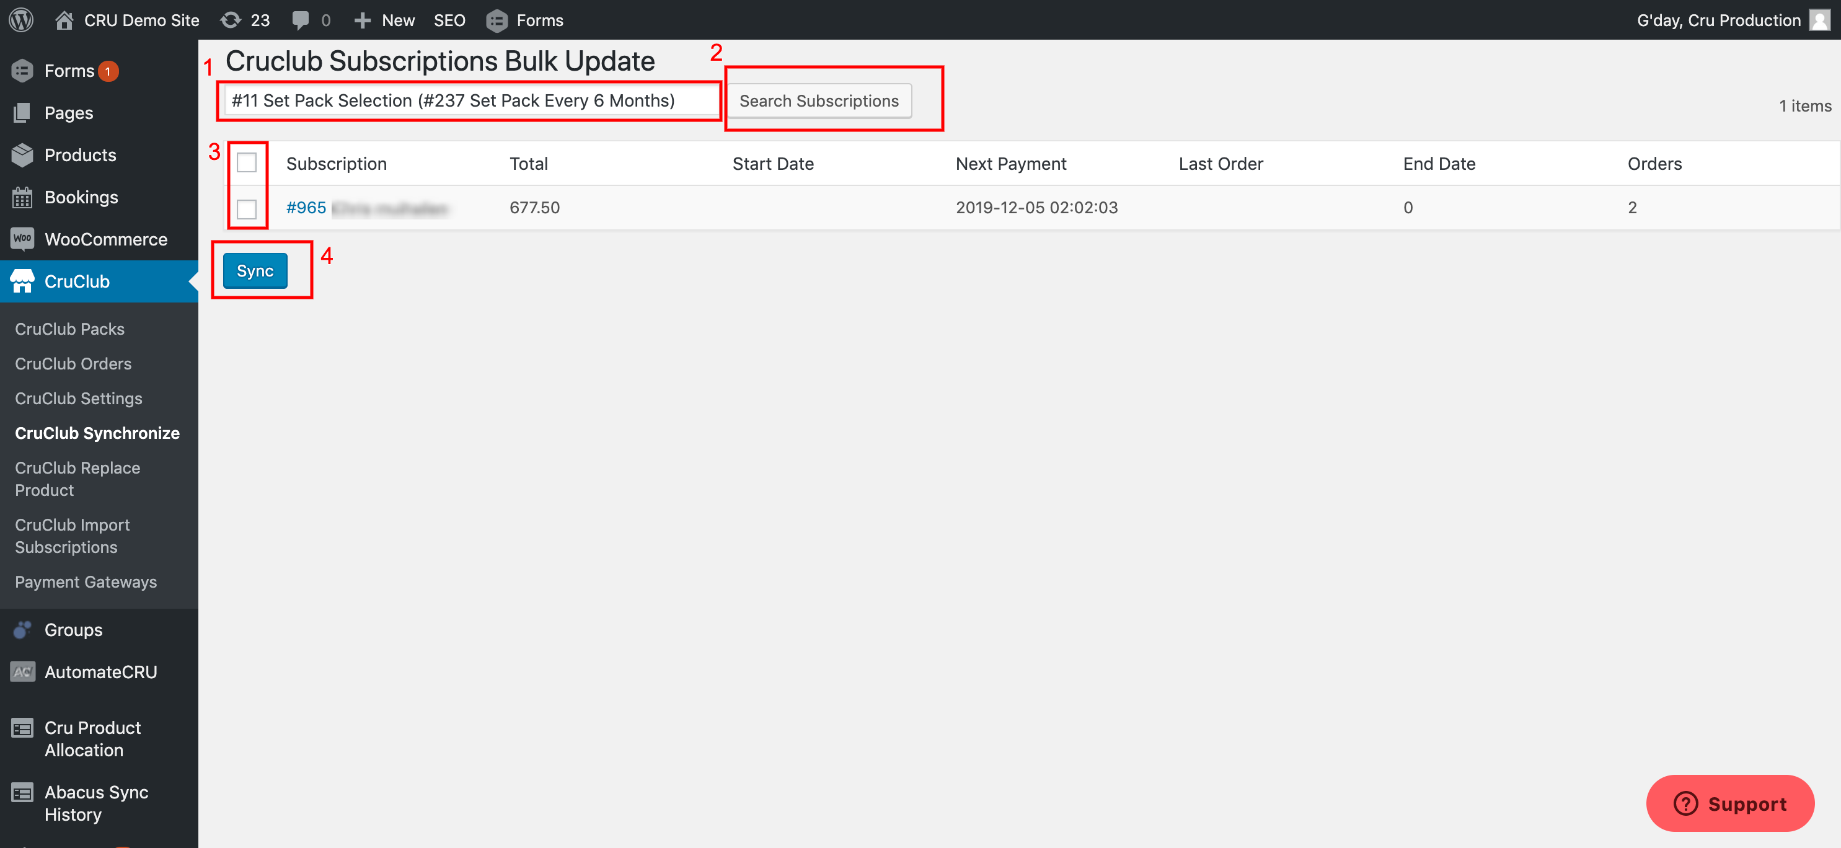Viewport: 1841px width, 848px height.
Task: Click the question mark Support icon
Action: click(1685, 803)
